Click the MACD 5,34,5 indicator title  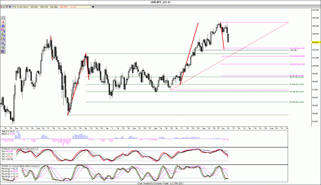8,132
